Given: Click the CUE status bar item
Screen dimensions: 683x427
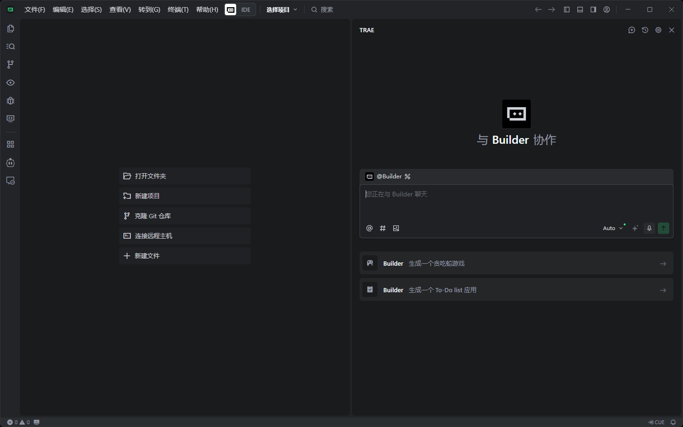Looking at the screenshot, I should 656,422.
